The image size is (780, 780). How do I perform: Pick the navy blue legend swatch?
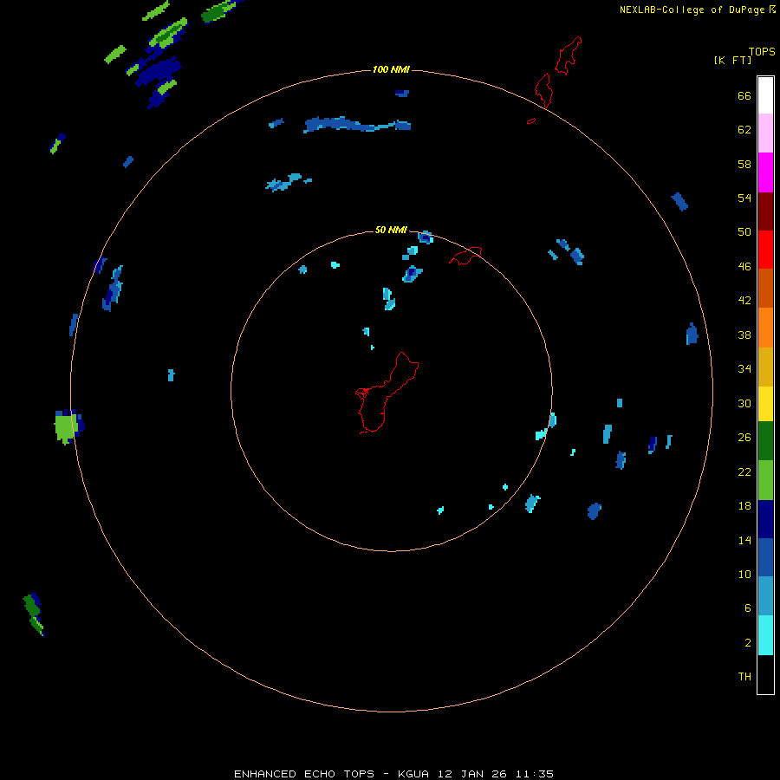coord(765,519)
